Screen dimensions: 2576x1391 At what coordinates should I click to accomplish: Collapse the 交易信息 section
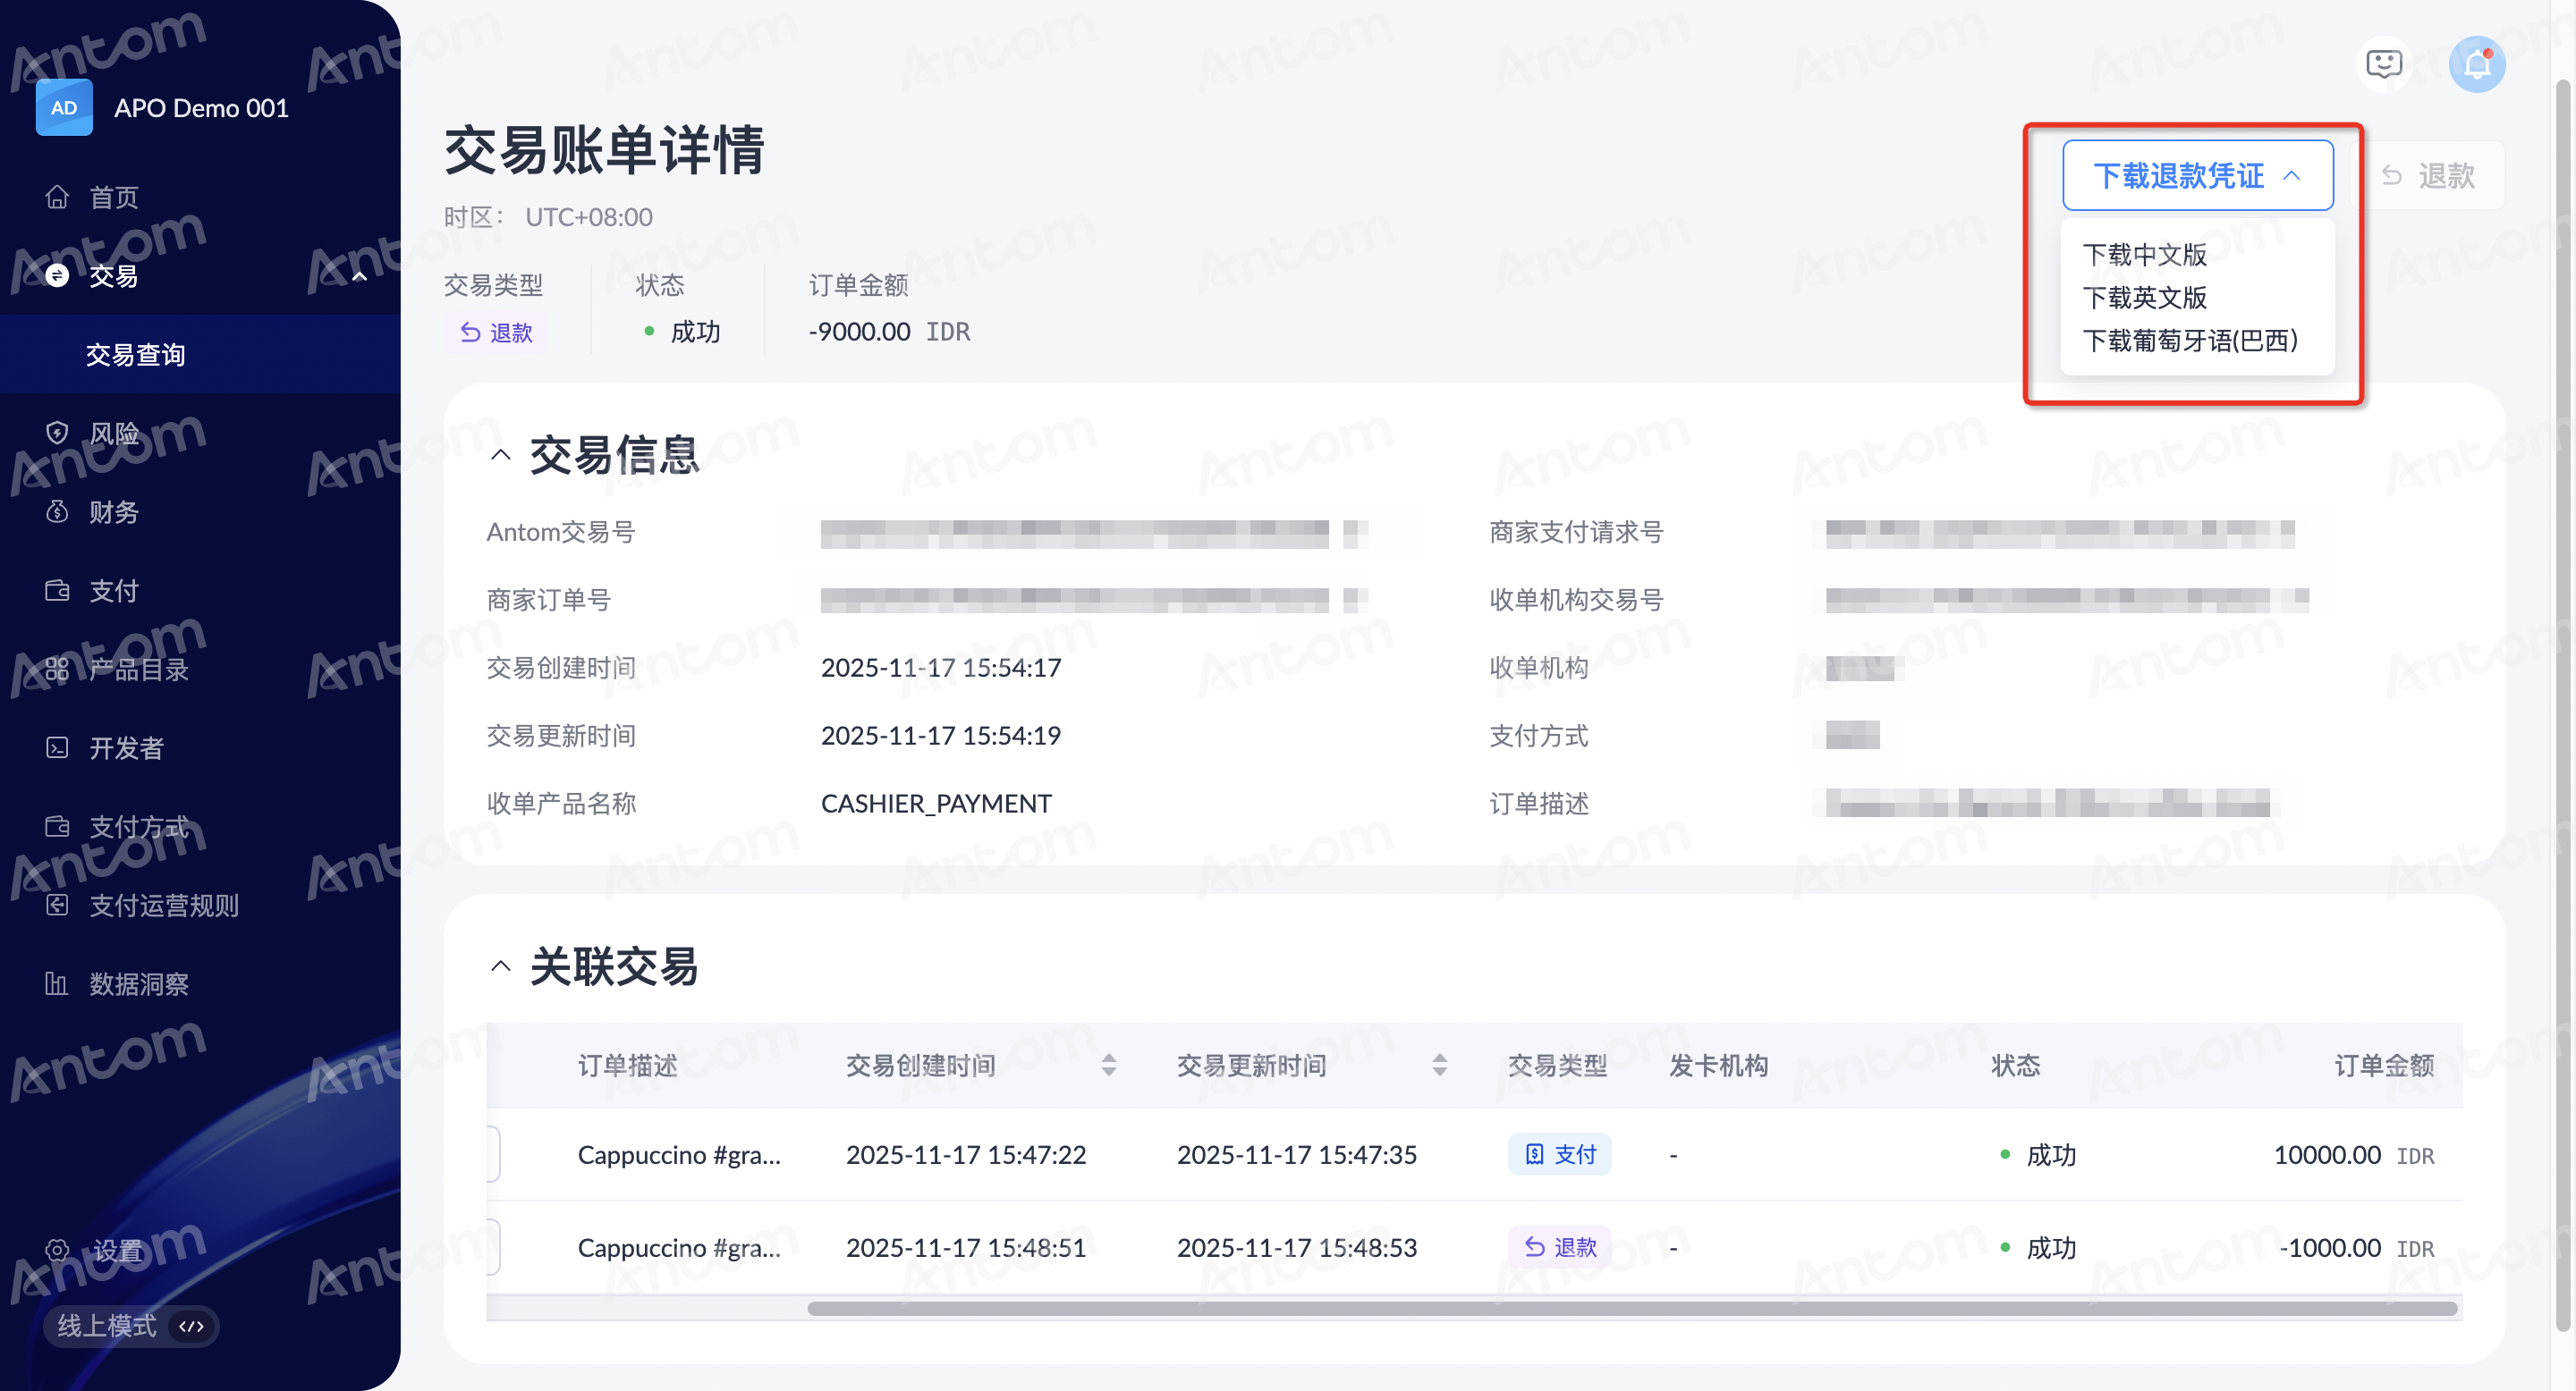[x=501, y=456]
